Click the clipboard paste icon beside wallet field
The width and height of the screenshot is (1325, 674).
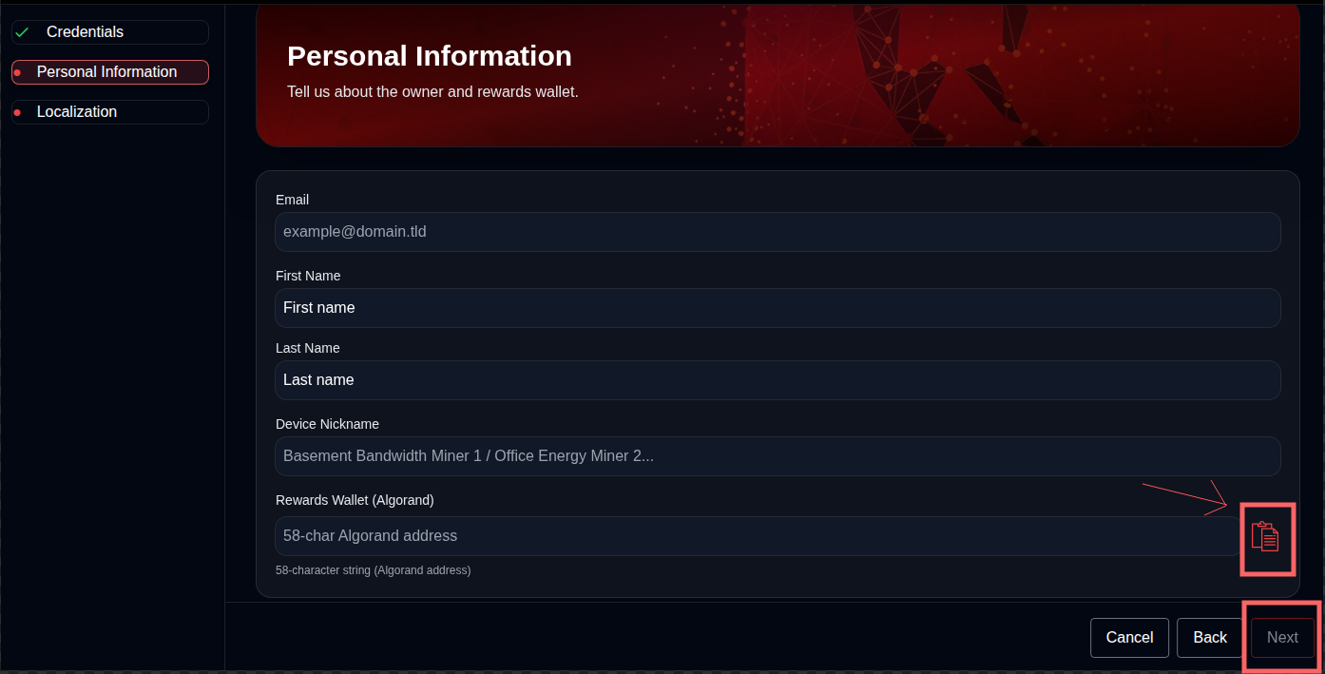pos(1265,537)
